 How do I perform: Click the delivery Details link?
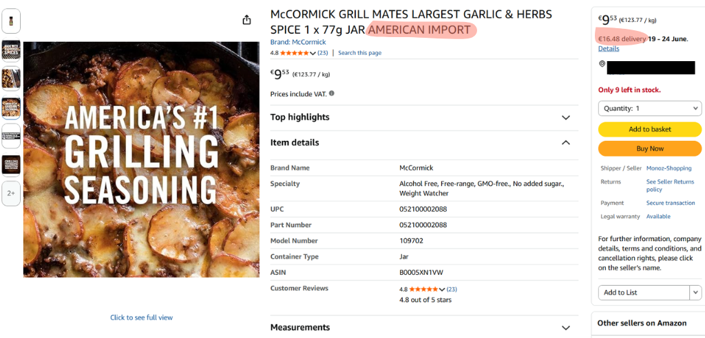(609, 49)
